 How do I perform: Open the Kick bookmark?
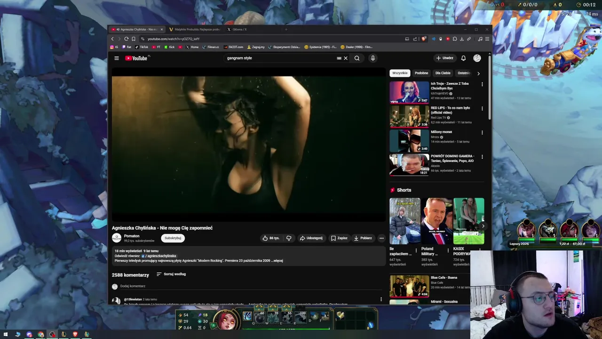click(x=169, y=47)
